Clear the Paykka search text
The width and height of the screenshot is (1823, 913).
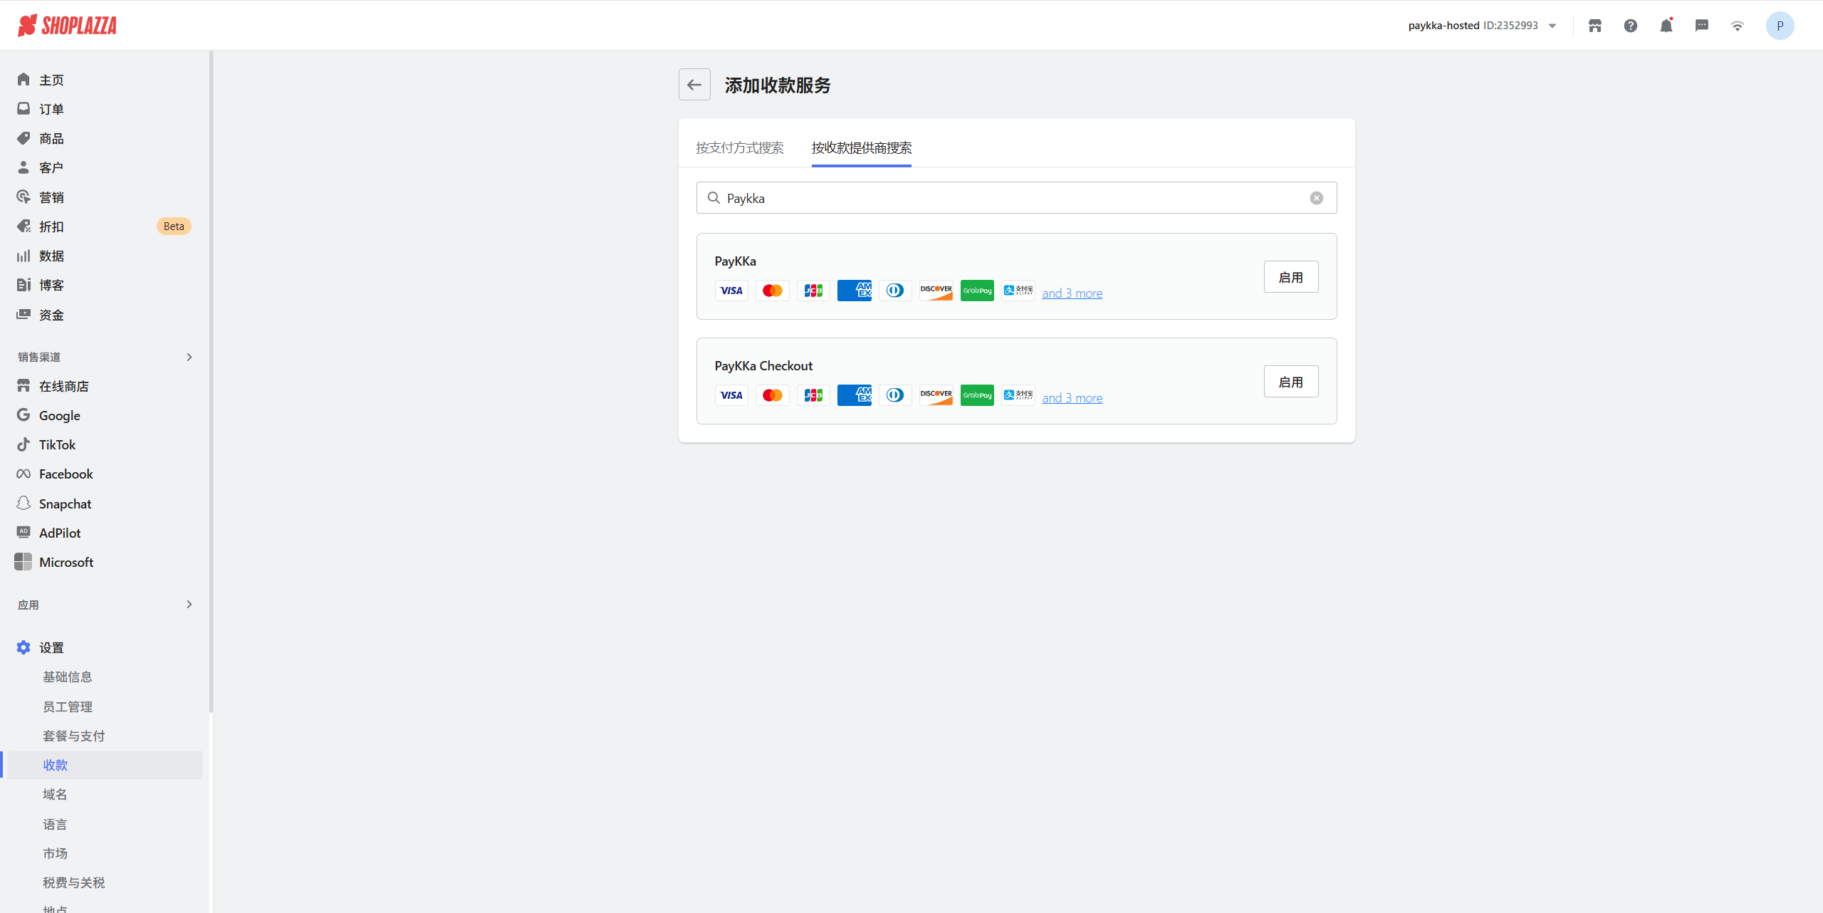[1316, 198]
